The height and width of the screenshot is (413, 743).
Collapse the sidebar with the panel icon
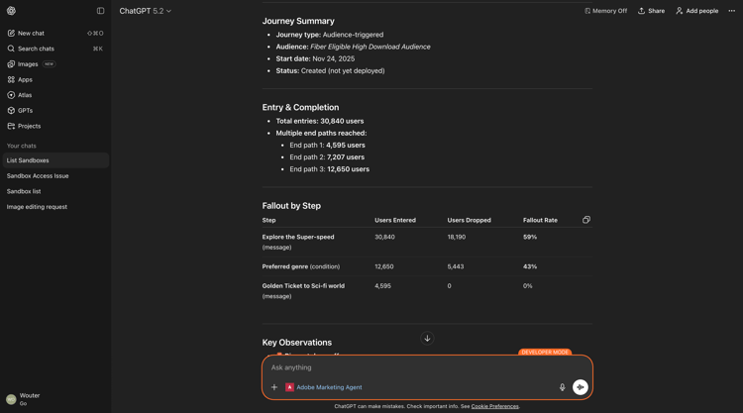(x=100, y=11)
